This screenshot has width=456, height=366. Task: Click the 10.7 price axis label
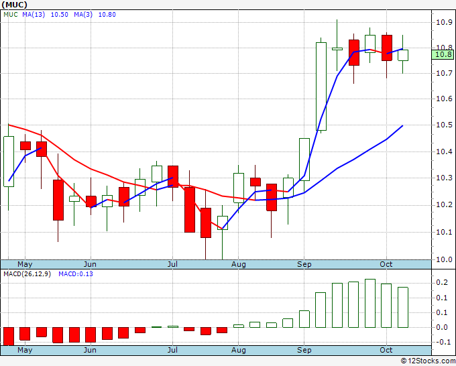[444, 73]
